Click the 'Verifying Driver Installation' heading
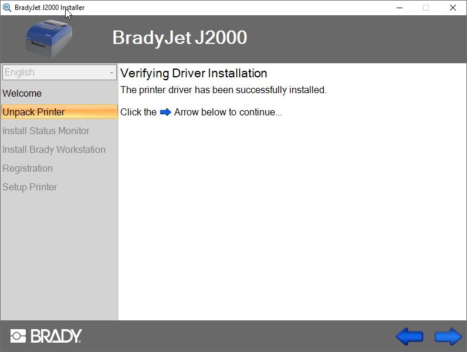The image size is (467, 352). (x=194, y=73)
